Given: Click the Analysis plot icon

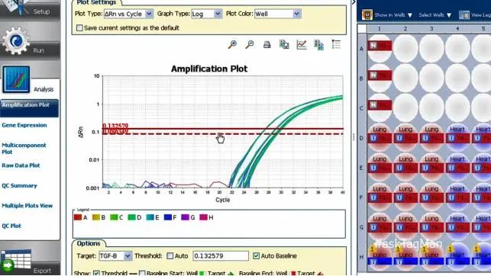Looking at the screenshot, I should [16, 79].
